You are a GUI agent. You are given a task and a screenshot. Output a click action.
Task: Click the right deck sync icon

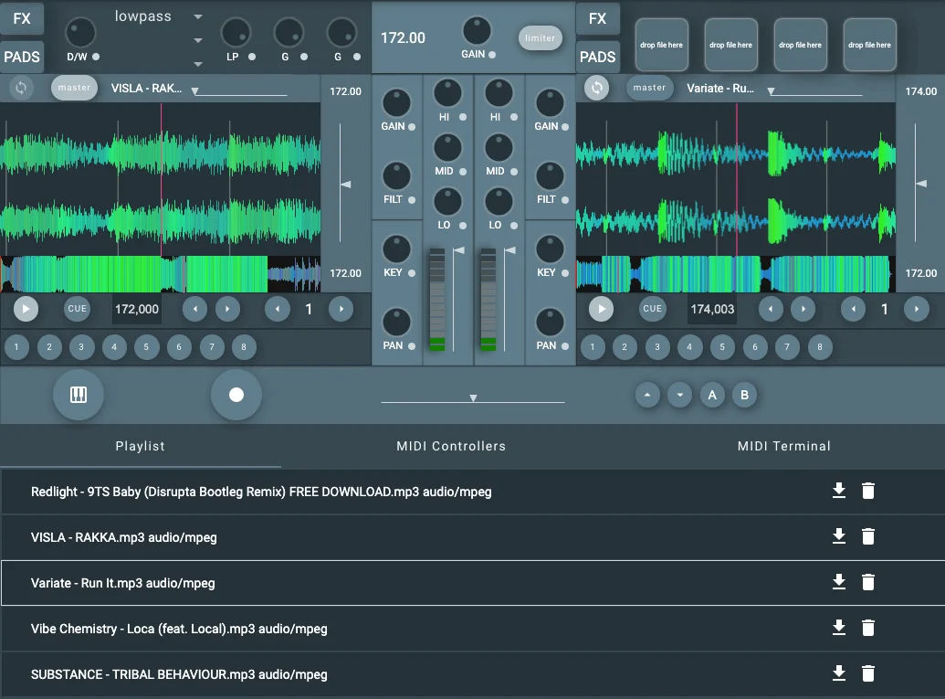point(596,88)
